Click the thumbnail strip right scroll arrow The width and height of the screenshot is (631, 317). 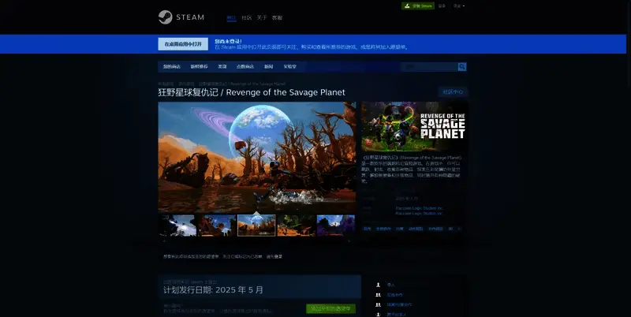349,241
